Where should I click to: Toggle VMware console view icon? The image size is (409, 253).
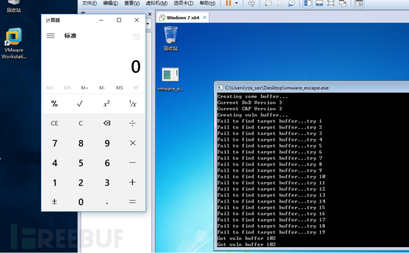click(x=359, y=3)
